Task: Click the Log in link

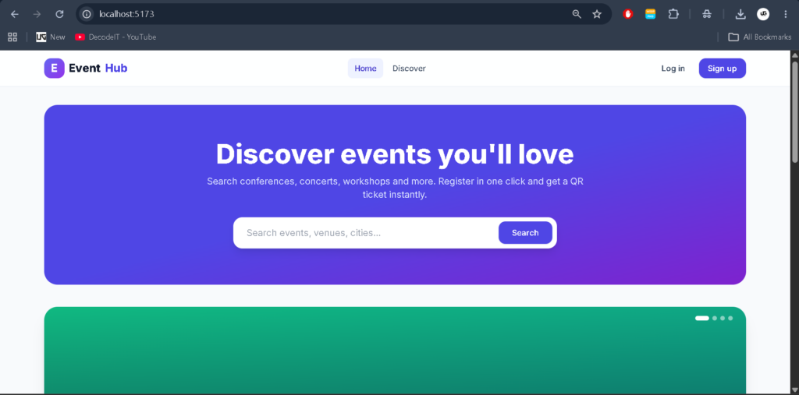Action: pyautogui.click(x=673, y=69)
